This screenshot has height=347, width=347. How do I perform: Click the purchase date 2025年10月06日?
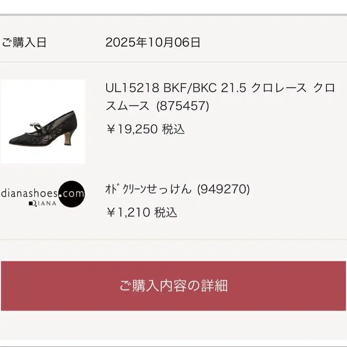(153, 42)
